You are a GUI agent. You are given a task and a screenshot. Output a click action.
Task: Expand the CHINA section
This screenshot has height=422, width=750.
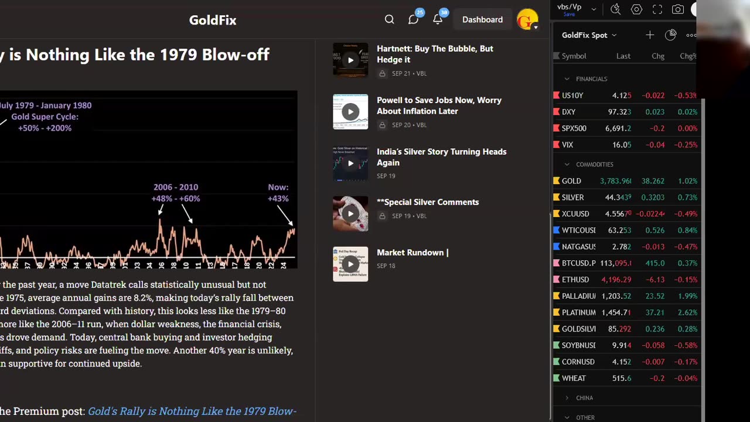click(567, 397)
